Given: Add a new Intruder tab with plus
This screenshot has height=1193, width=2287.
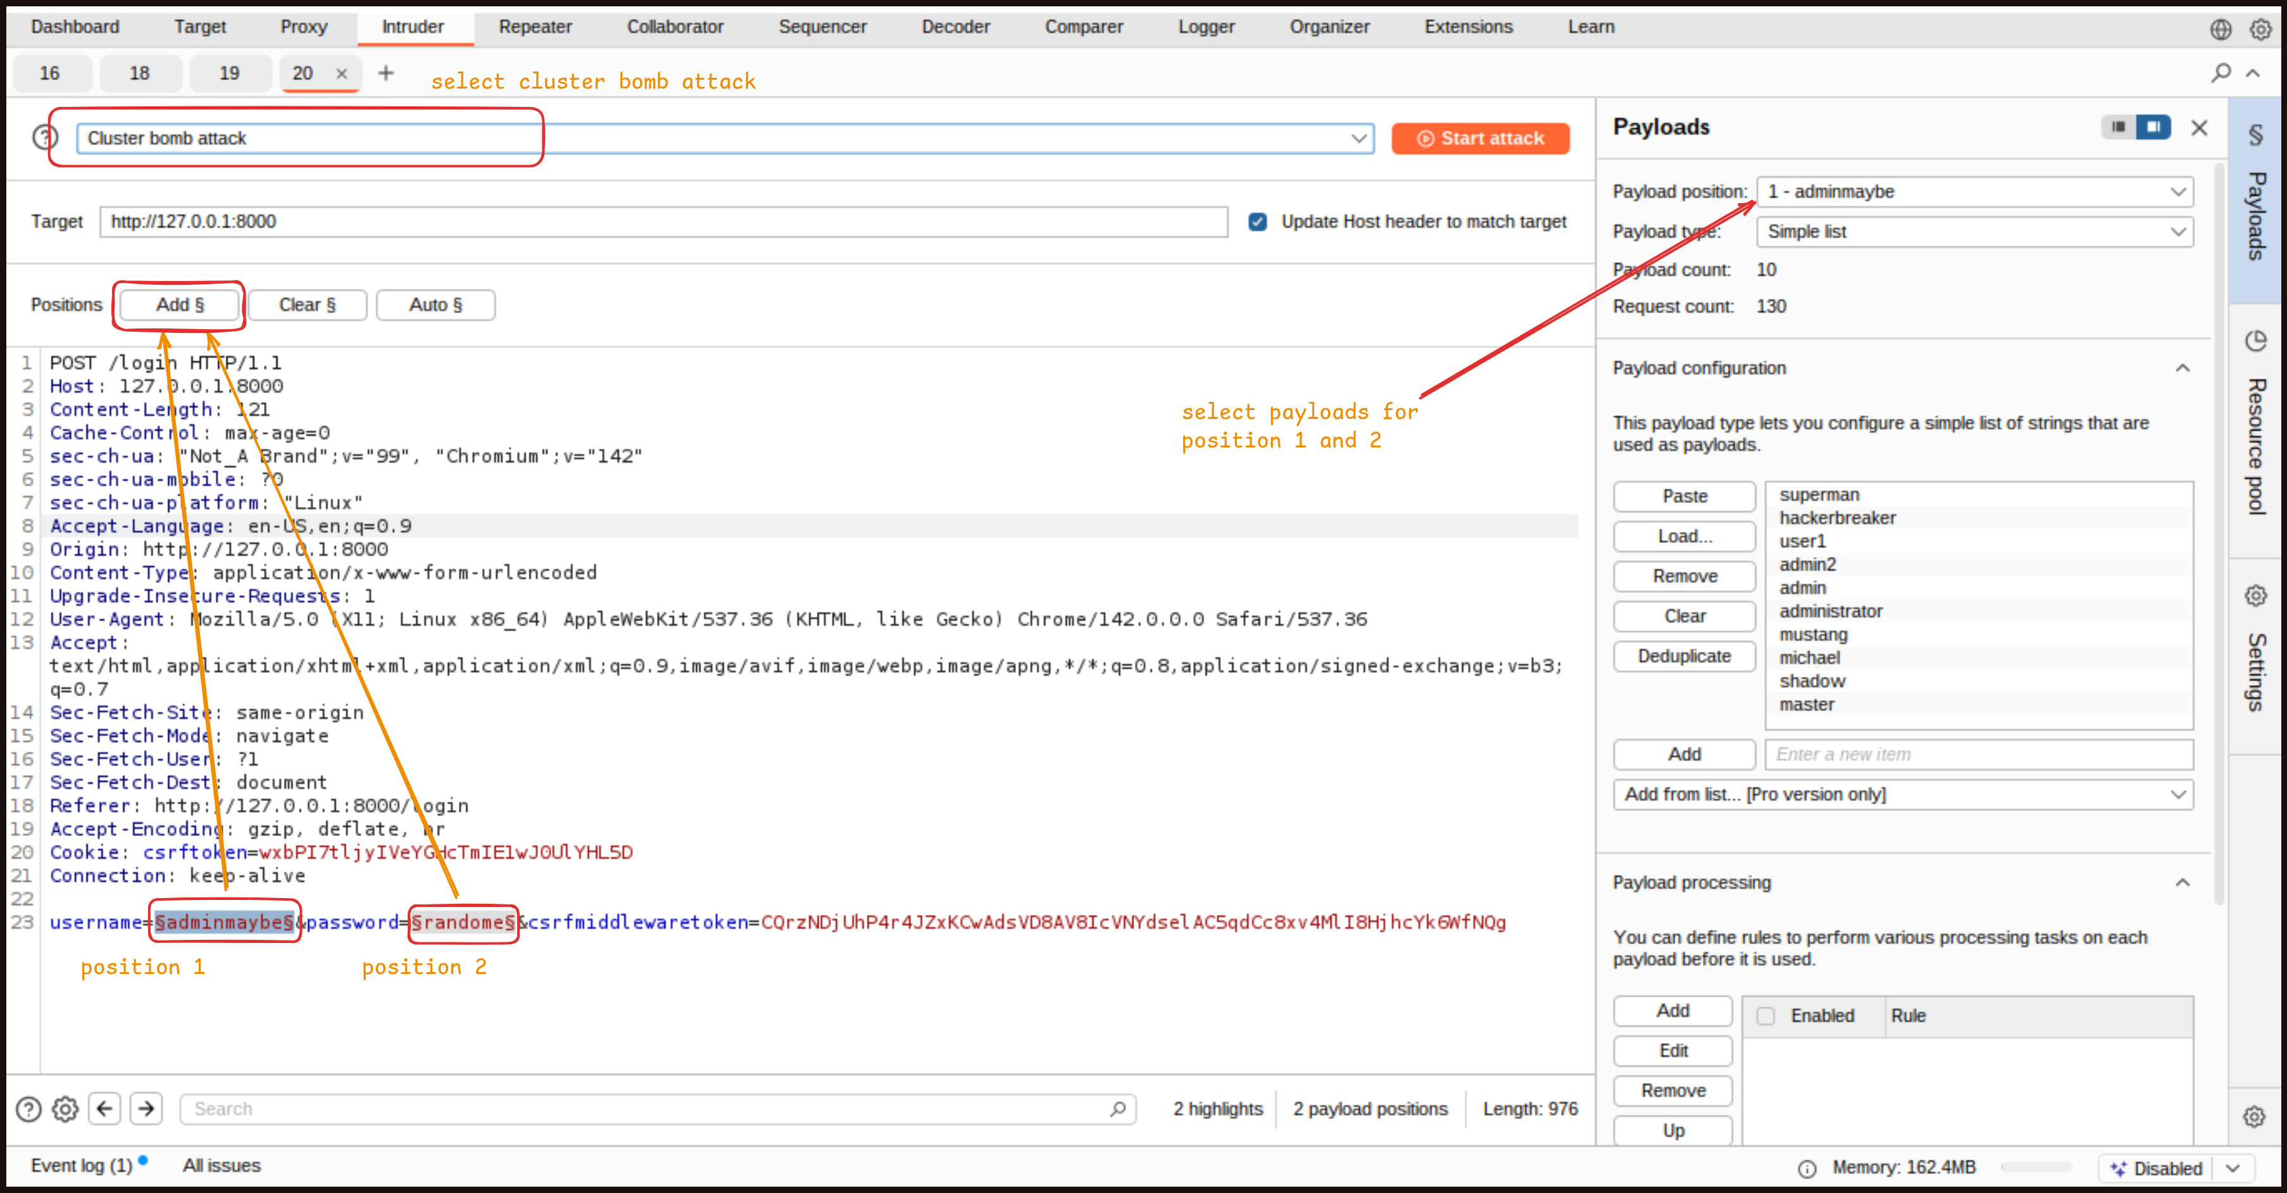Looking at the screenshot, I should click(385, 73).
